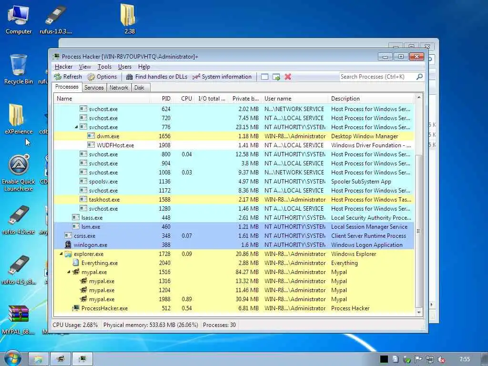Click the find window and thread icon
This screenshot has height=366, width=488.
276,77
